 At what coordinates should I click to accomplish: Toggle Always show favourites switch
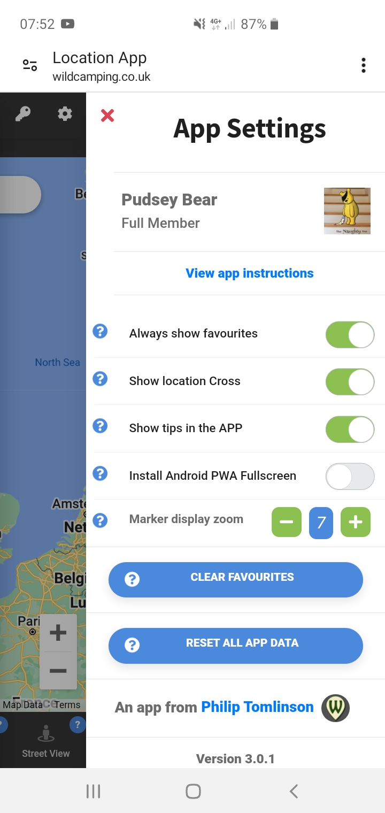[350, 335]
